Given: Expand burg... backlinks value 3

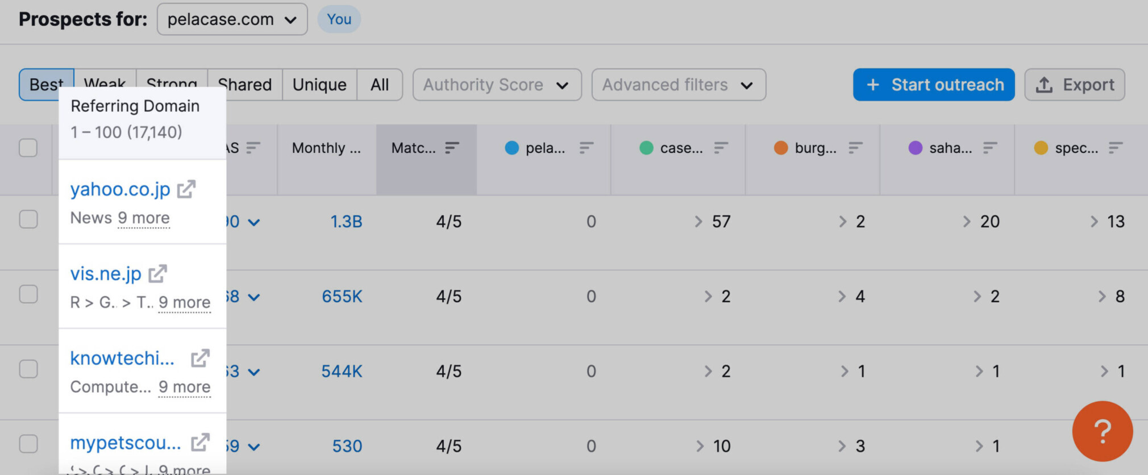Looking at the screenshot, I should (x=852, y=447).
